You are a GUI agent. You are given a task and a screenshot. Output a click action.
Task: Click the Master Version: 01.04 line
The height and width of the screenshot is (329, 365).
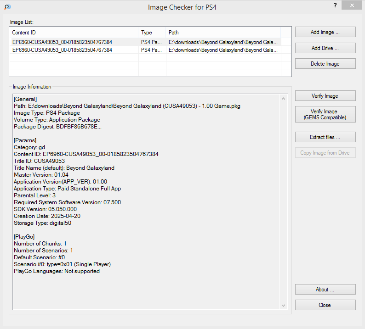(41, 175)
